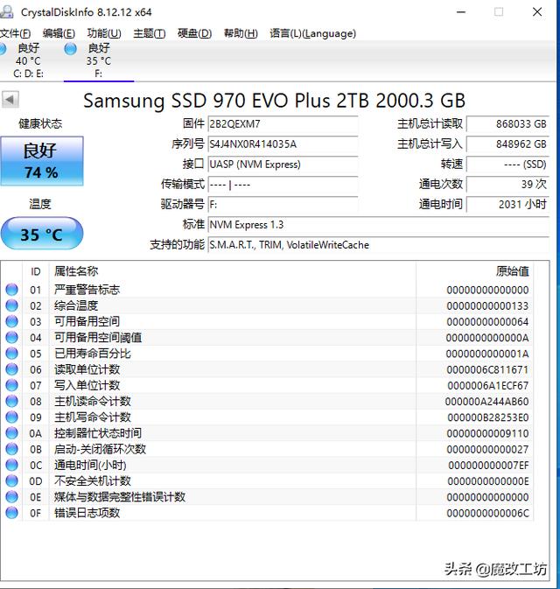Click status circle for attribute 0A 控制器忙状态时间
This screenshot has height=589, width=560.
(12, 433)
